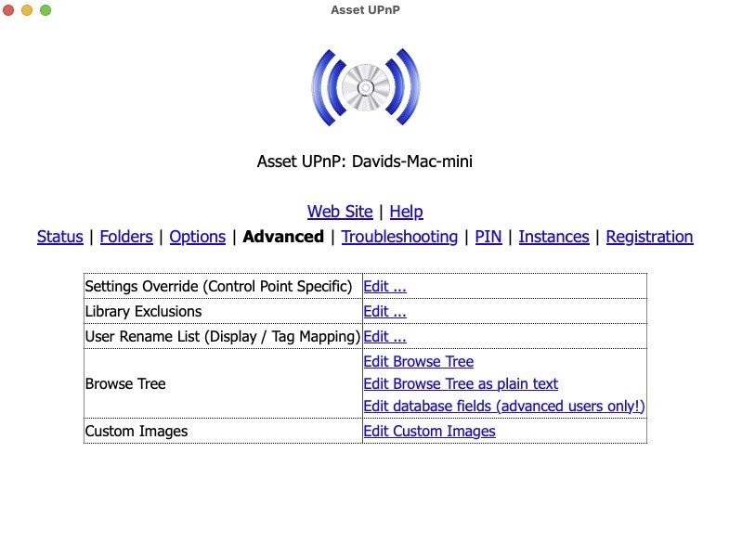Viewport: 729px width, 556px height.
Task: Minimize the window with the yellow button
Action: click(27, 10)
